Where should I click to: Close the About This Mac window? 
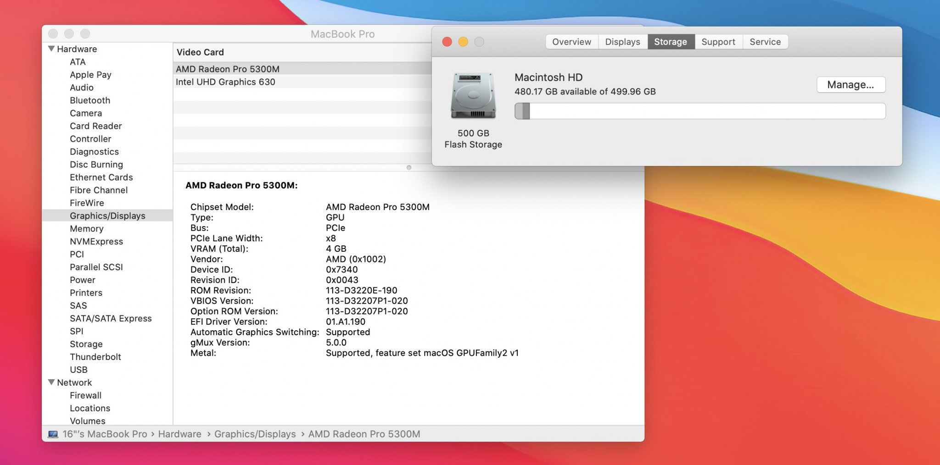[447, 42]
